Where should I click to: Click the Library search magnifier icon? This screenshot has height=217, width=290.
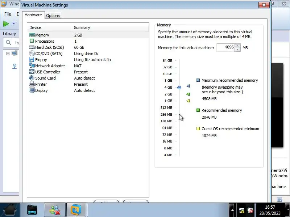(8, 43)
